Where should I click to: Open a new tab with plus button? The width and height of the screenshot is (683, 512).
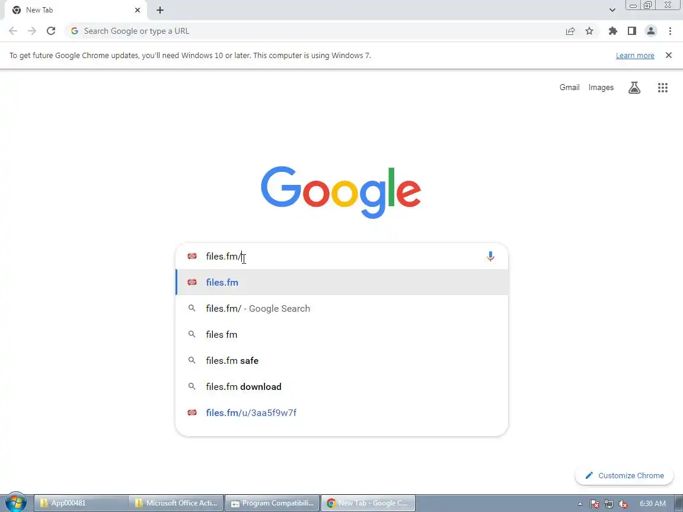pyautogui.click(x=160, y=10)
